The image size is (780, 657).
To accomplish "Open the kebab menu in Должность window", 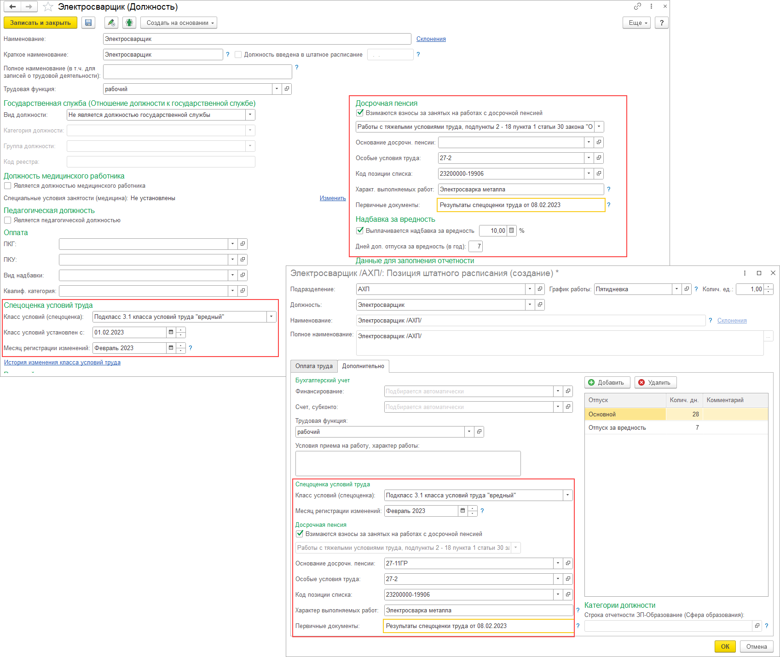I will click(x=651, y=6).
